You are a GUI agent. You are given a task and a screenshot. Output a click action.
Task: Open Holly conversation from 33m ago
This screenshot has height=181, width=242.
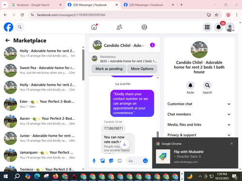coord(42,87)
